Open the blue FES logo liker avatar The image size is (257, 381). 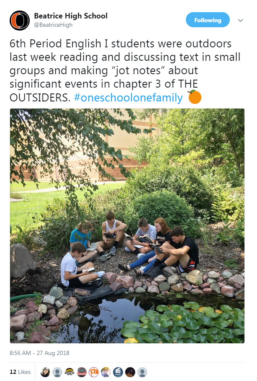click(x=118, y=372)
